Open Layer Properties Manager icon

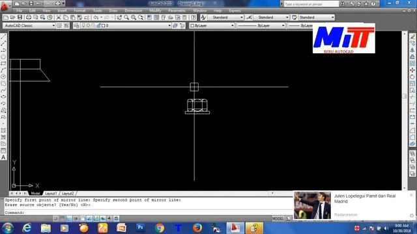(x=77, y=25)
